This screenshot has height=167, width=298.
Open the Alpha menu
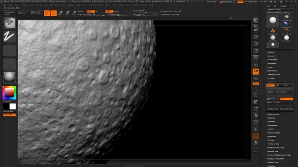click(x=5, y=5)
